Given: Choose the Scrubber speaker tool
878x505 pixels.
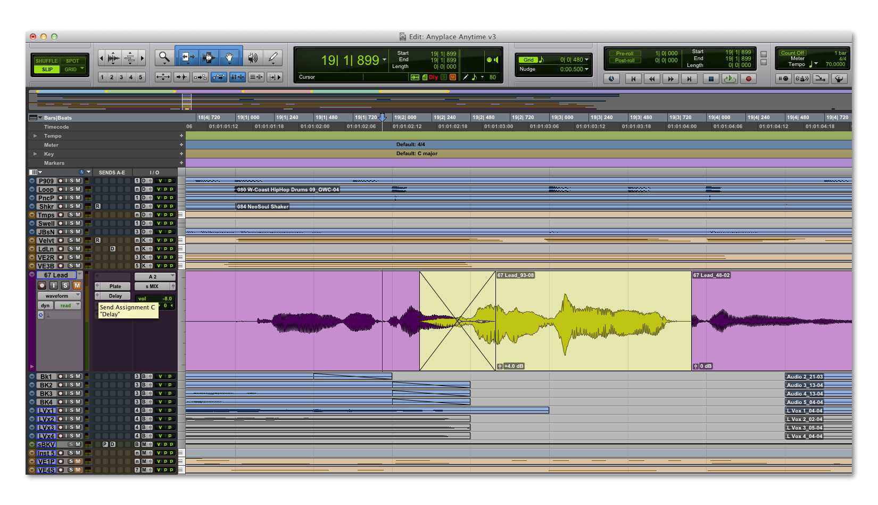Looking at the screenshot, I should [x=253, y=57].
